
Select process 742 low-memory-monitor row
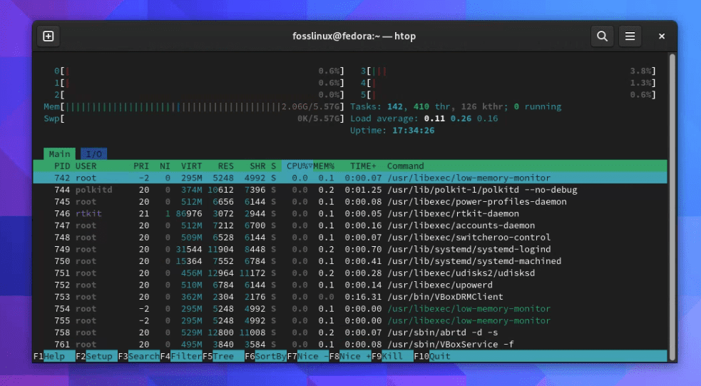(350, 178)
